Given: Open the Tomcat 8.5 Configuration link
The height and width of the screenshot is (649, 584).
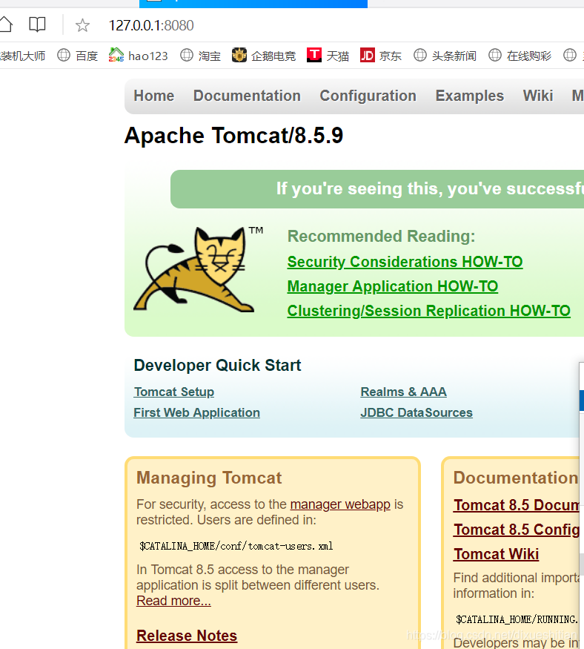Looking at the screenshot, I should pos(517,530).
